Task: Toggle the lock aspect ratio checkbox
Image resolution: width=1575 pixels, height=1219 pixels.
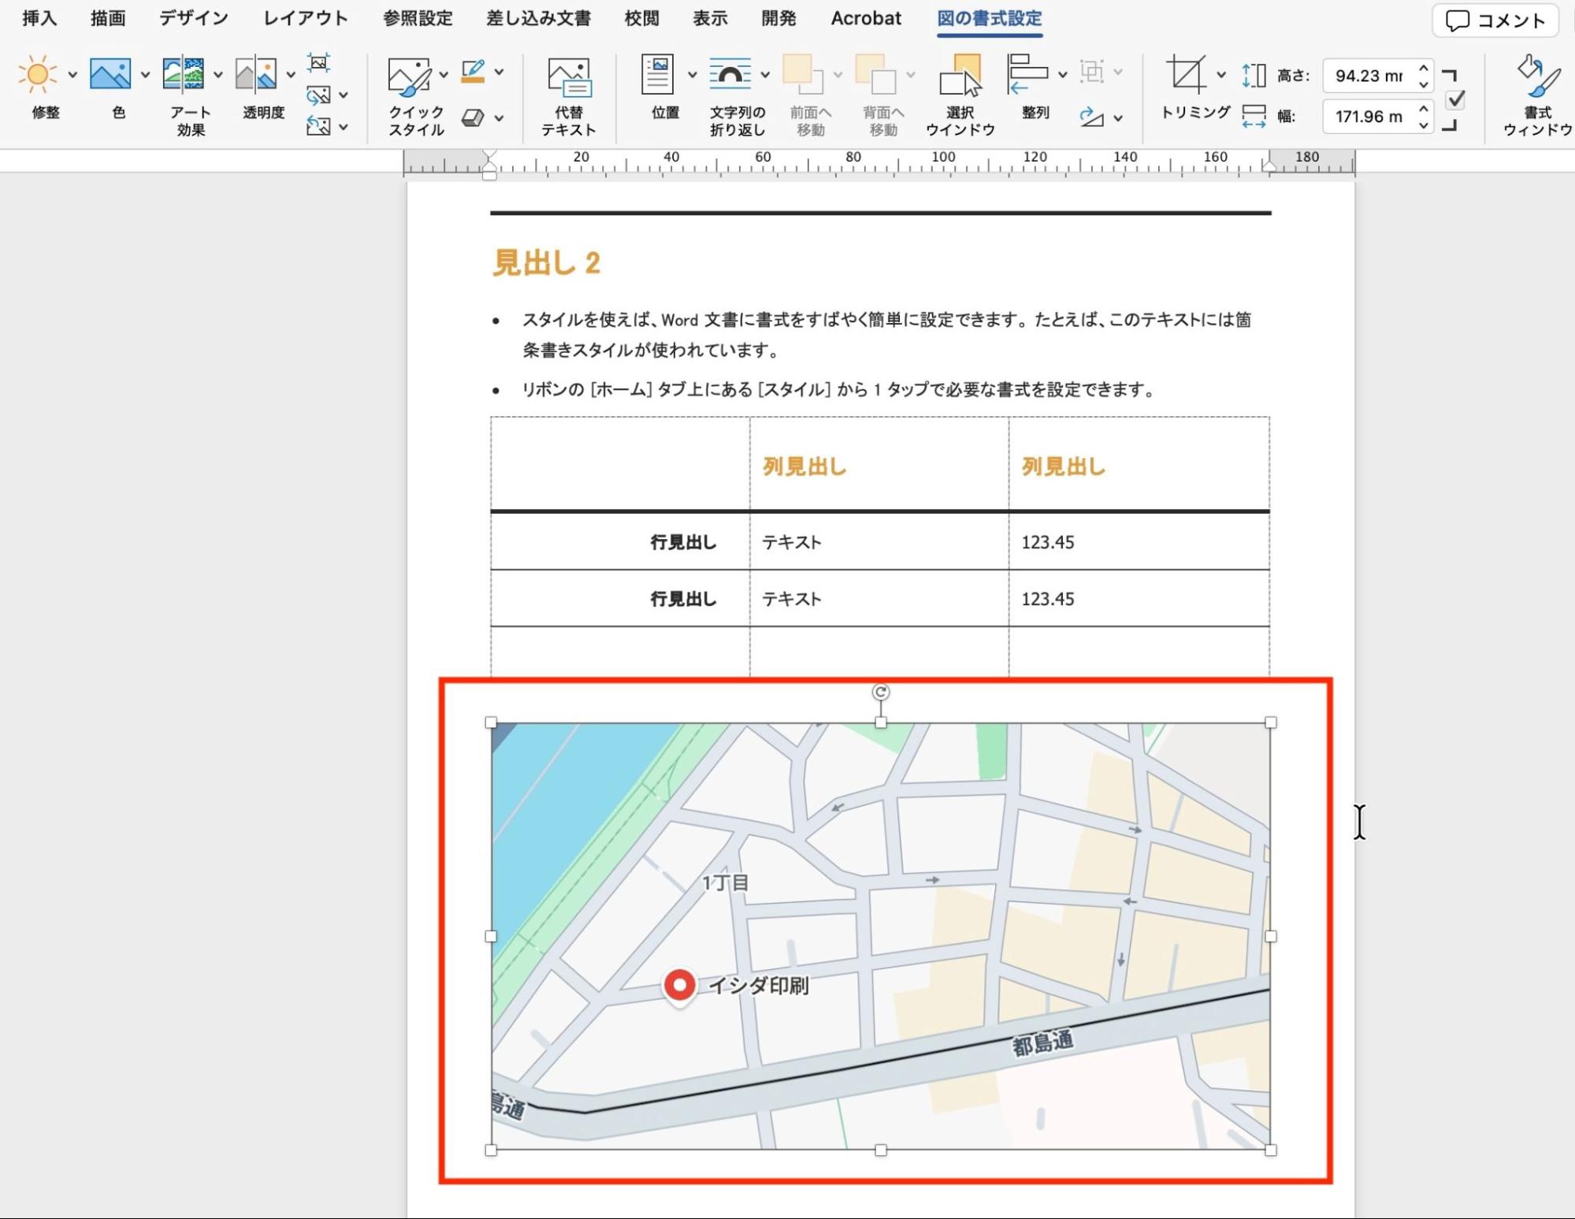Action: point(1456,99)
